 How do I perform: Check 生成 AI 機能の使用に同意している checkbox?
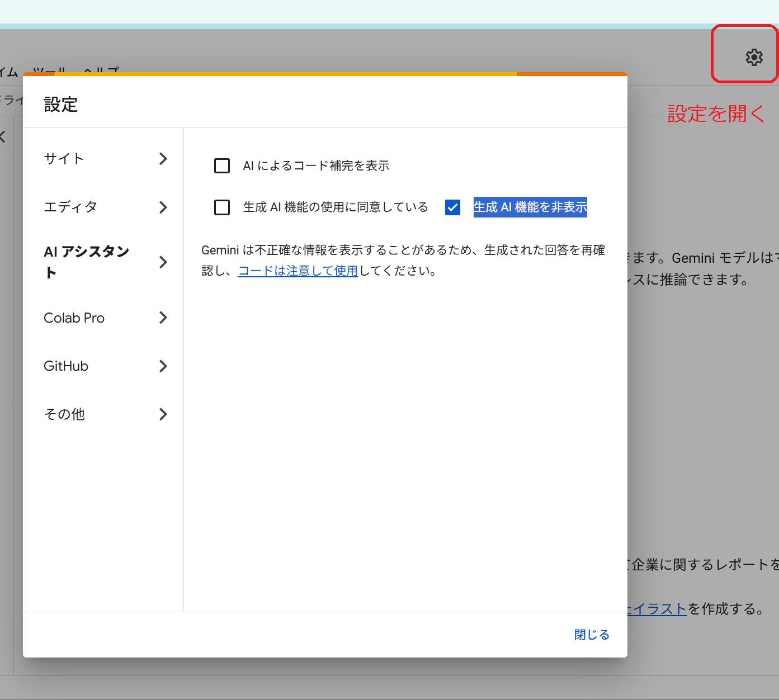(x=222, y=207)
